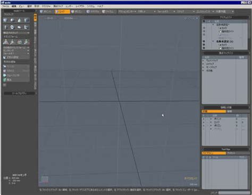
Task: Open the レイアウト menu
Action: (x=80, y=6)
